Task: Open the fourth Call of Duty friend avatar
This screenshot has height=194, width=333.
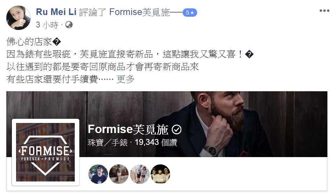Action: 160,174
